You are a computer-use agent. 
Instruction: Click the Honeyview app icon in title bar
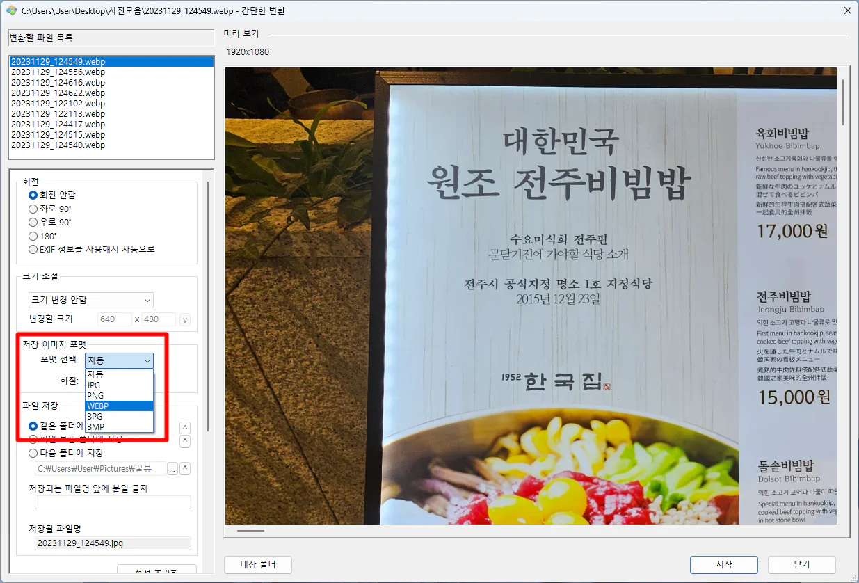[x=11, y=10]
